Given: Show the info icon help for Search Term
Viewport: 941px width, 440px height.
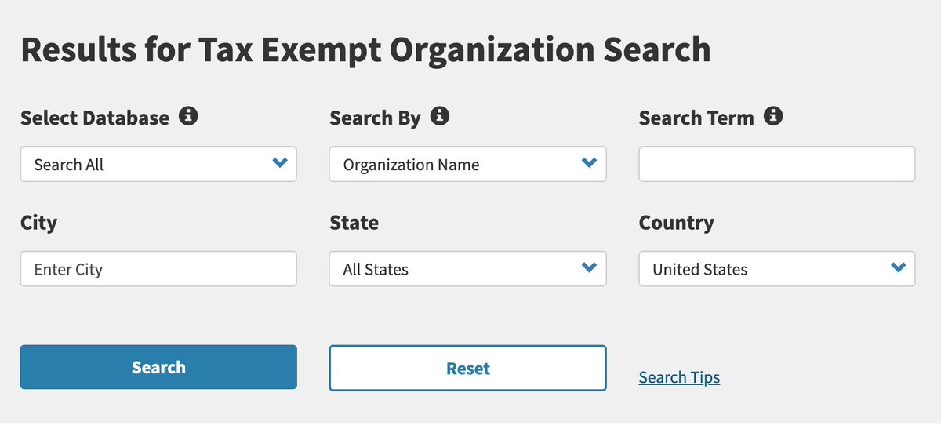Looking at the screenshot, I should (x=773, y=117).
